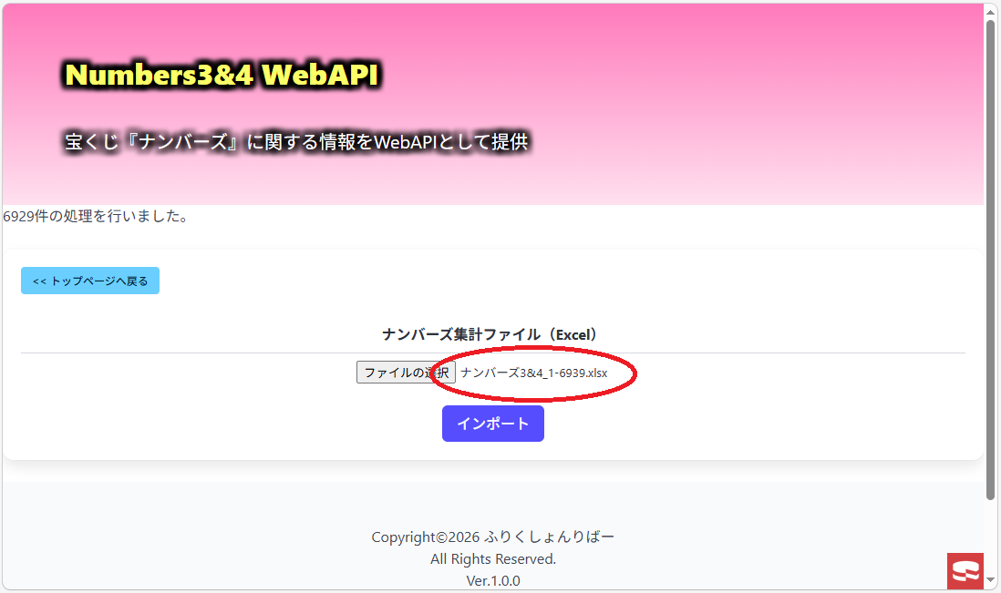Click the Ver.1.0.0 version label
The height and width of the screenshot is (593, 1001).
[493, 581]
